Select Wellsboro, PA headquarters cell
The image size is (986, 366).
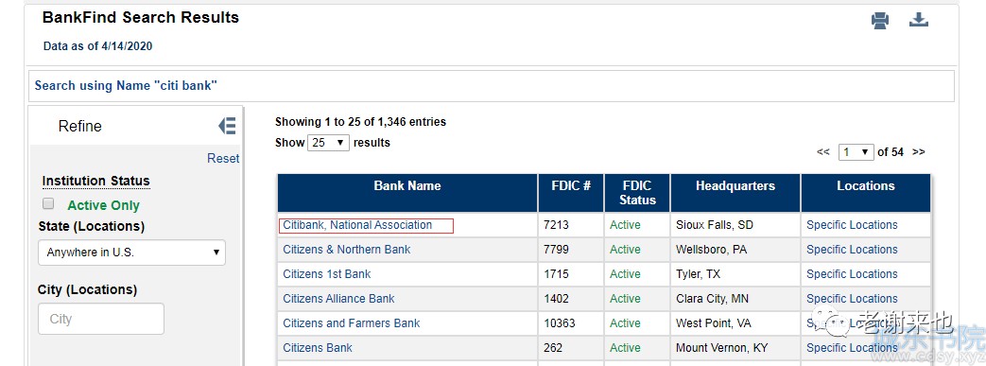coord(735,250)
